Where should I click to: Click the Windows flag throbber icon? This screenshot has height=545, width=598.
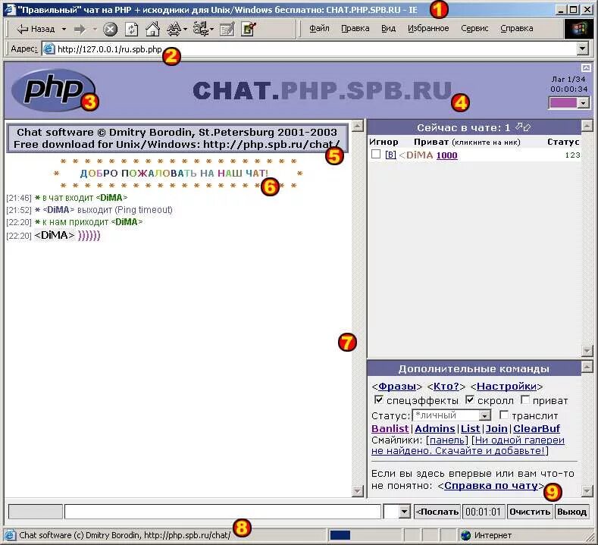[x=578, y=29]
